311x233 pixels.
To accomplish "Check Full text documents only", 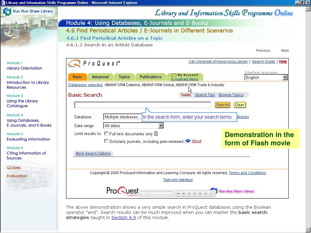I will (x=106, y=134).
